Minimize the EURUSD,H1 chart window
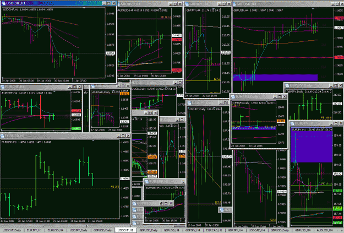 [x=119, y=136]
